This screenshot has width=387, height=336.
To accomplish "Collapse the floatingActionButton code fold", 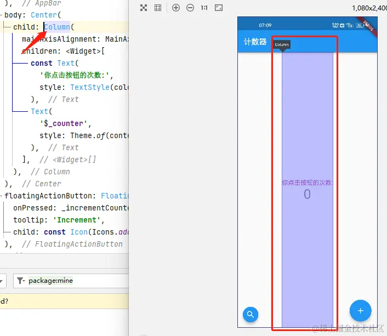I will pyautogui.click(x=2, y=196).
